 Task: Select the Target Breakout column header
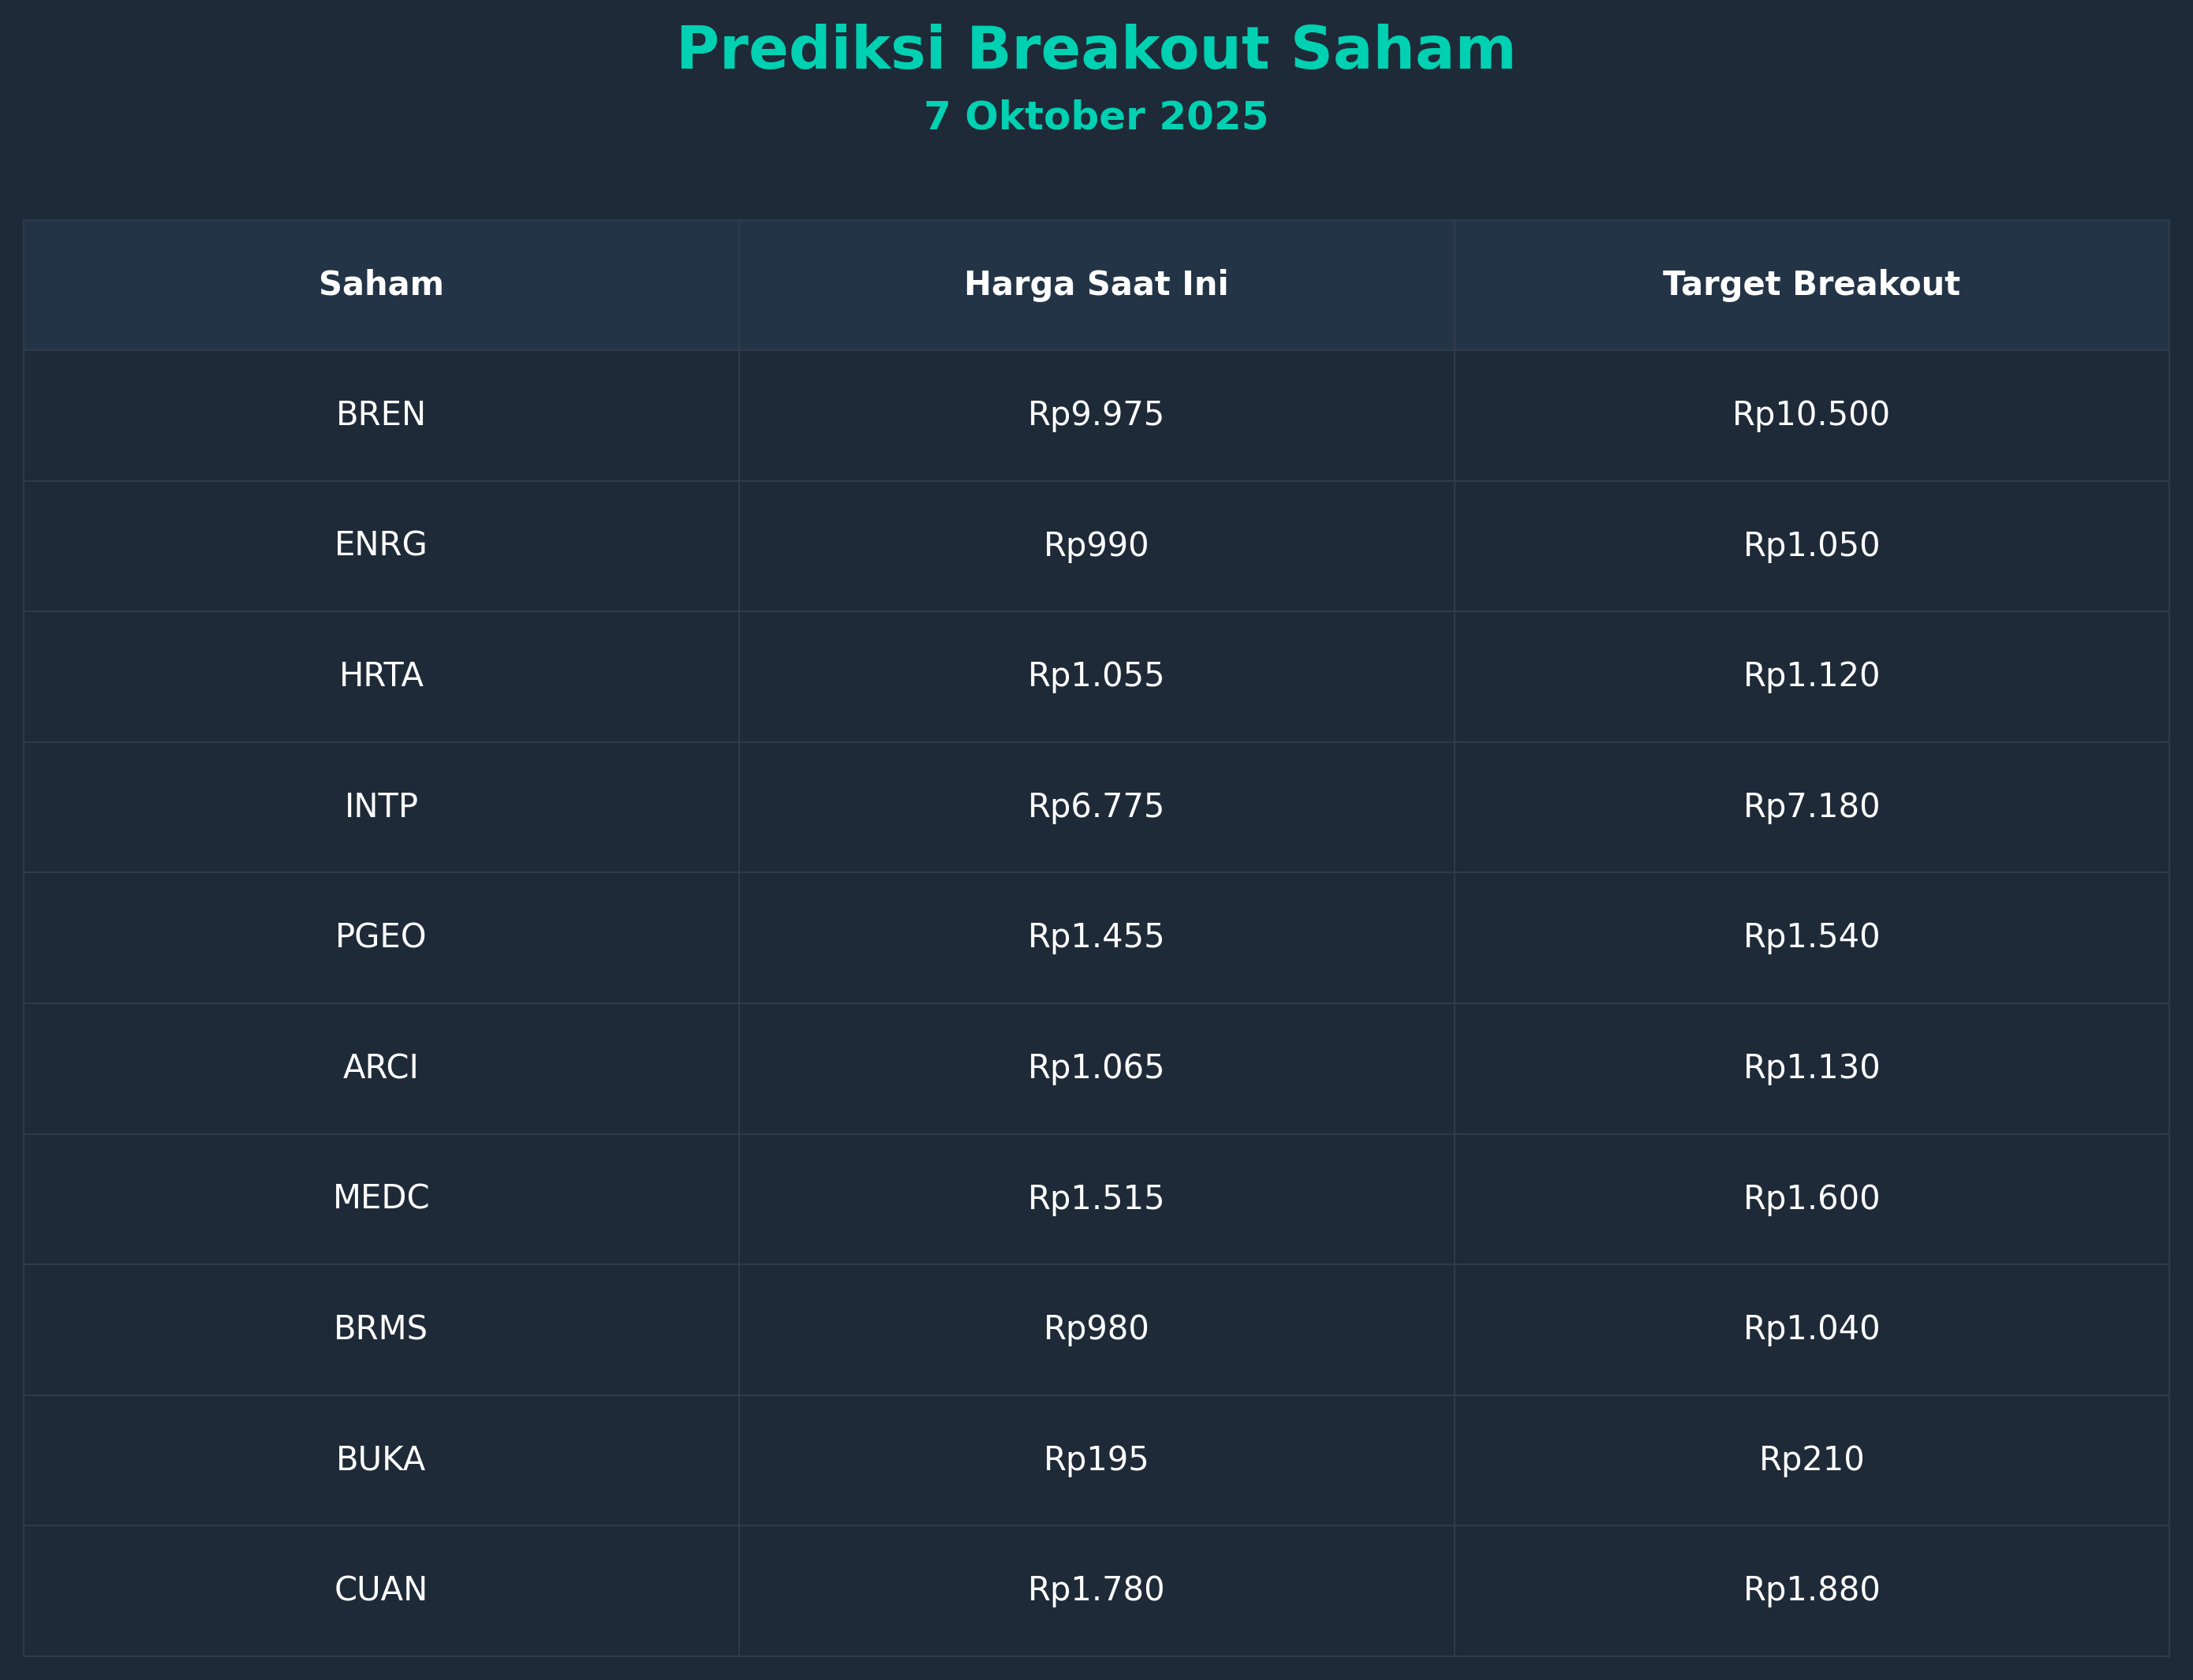1811,285
